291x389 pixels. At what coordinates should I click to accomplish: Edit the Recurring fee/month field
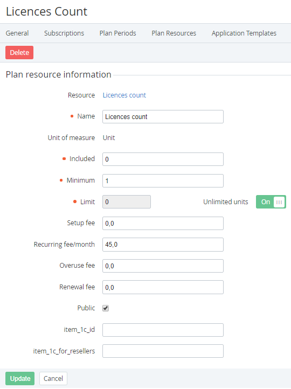pyautogui.click(x=163, y=245)
